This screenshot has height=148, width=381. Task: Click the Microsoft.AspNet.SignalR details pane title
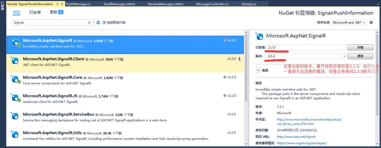(x=296, y=36)
